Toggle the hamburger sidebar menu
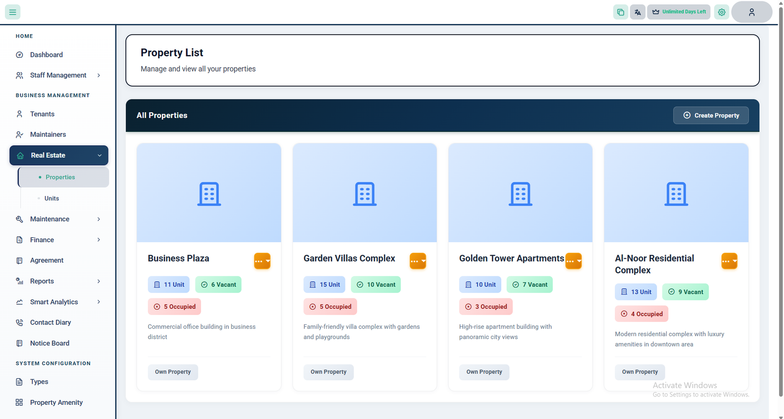 click(x=13, y=12)
